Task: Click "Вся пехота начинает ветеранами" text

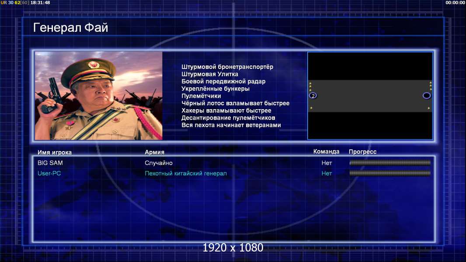Action: coord(231,125)
